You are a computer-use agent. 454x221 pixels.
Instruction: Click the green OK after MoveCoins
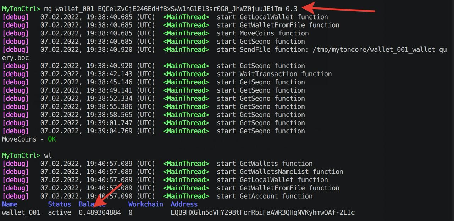(x=52, y=139)
